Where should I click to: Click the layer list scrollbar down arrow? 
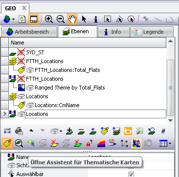point(171,121)
